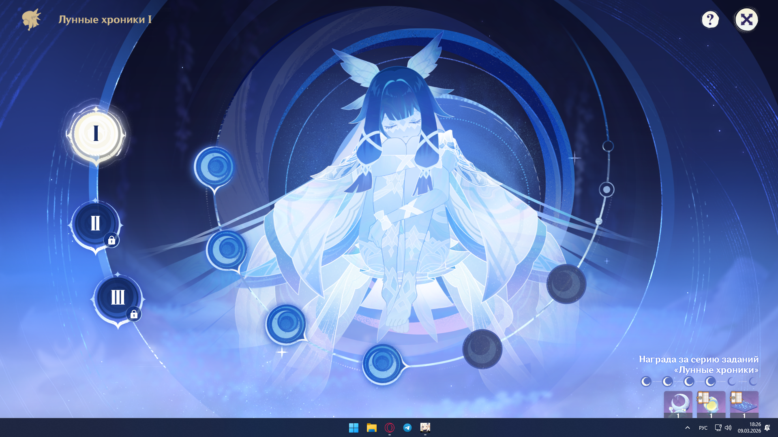Select the lower dark moon quest node
778x437 pixels.
click(482, 349)
